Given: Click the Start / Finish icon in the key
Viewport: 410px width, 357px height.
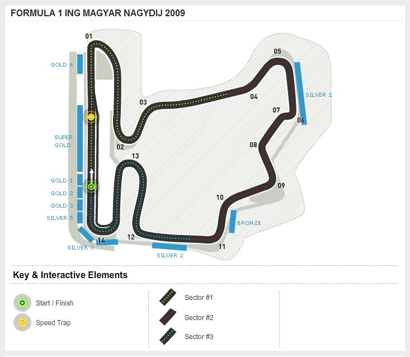Looking at the screenshot, I should point(22,303).
